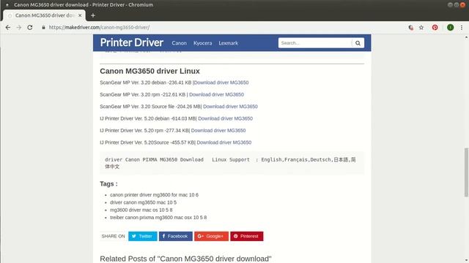This screenshot has width=469, height=263.
Task: Share on Twitter button
Action: [143, 236]
